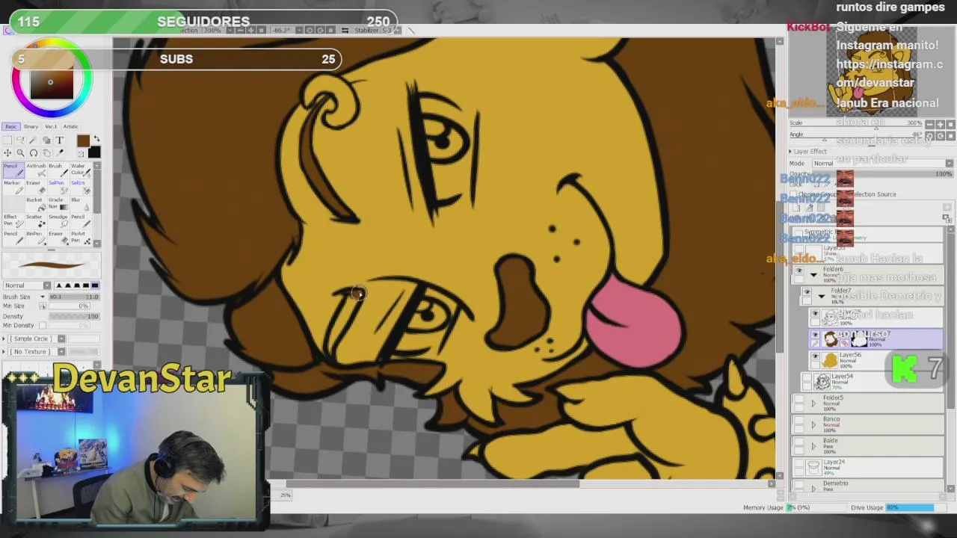This screenshot has height=538, width=957.
Task: Show Layer24 via its visibility box
Action: (799, 463)
